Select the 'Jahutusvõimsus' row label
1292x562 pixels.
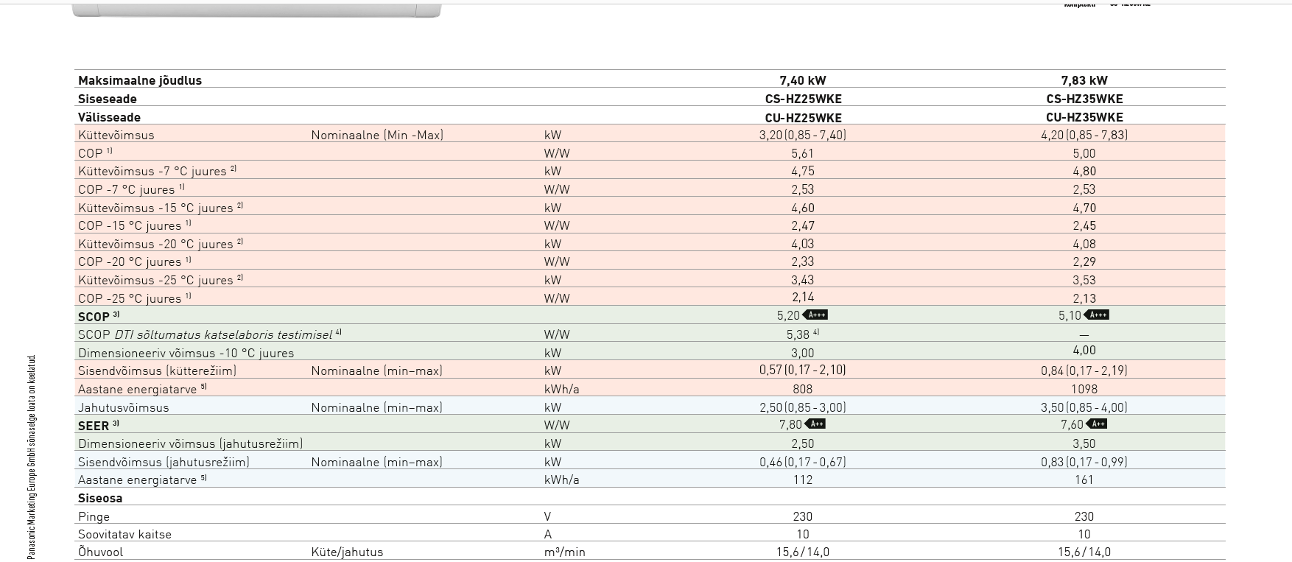tap(124, 407)
